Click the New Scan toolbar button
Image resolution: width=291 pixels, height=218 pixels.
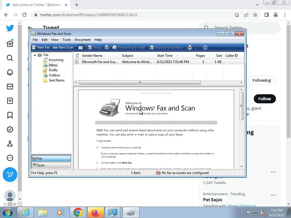(x=63, y=47)
